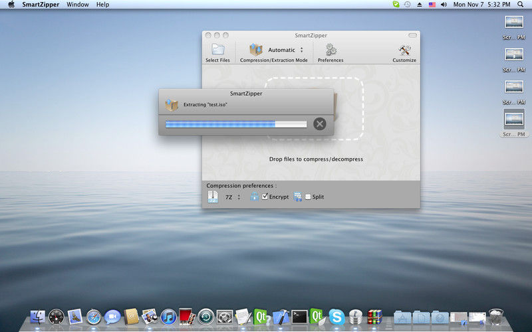Open the 7Z format dropdown

click(233, 197)
